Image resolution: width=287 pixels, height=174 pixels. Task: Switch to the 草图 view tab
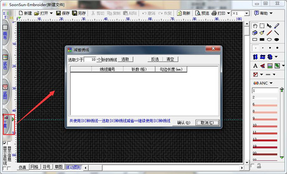(58, 167)
